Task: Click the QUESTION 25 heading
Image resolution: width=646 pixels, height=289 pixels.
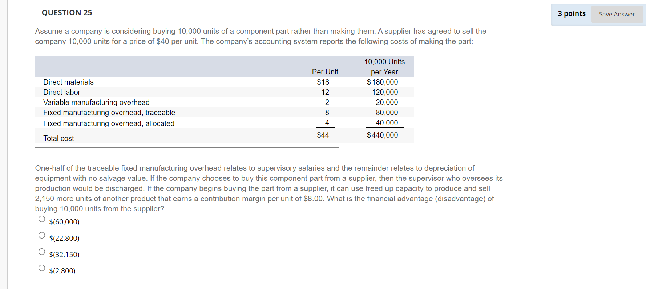Action: (x=67, y=12)
